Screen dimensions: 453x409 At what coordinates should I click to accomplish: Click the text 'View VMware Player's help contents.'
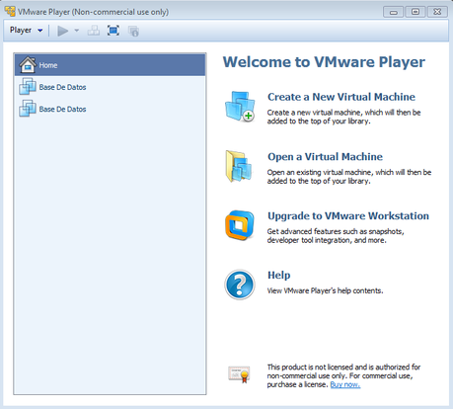tap(325, 290)
